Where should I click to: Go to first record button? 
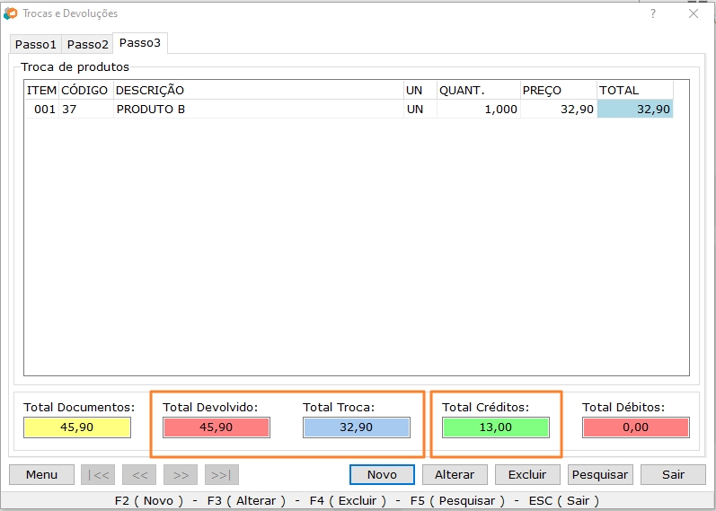98,475
